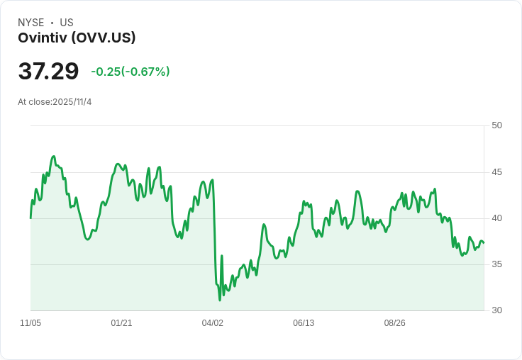Click the 11/05 date axis label
Image resolution: width=522 pixels, height=360 pixels.
[x=30, y=323]
